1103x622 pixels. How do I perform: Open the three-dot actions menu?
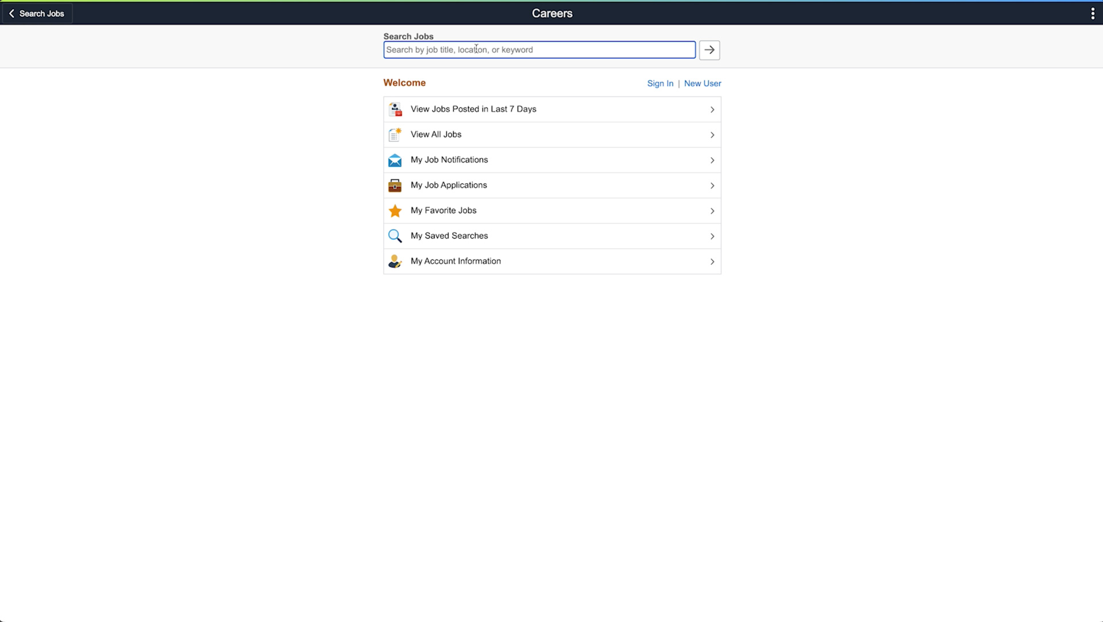click(1092, 13)
